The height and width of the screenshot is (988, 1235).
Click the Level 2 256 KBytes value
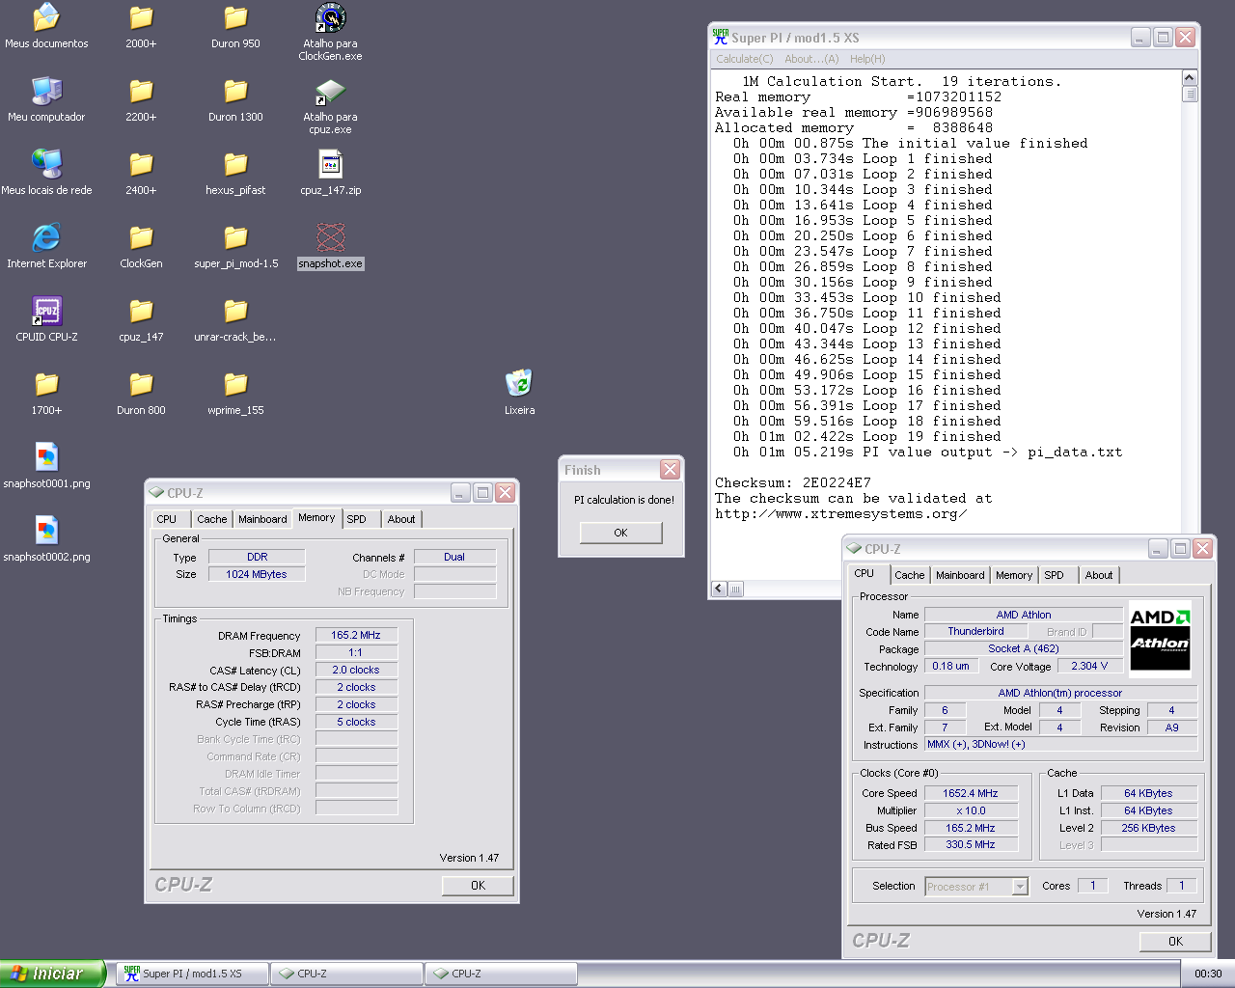coord(1148,828)
